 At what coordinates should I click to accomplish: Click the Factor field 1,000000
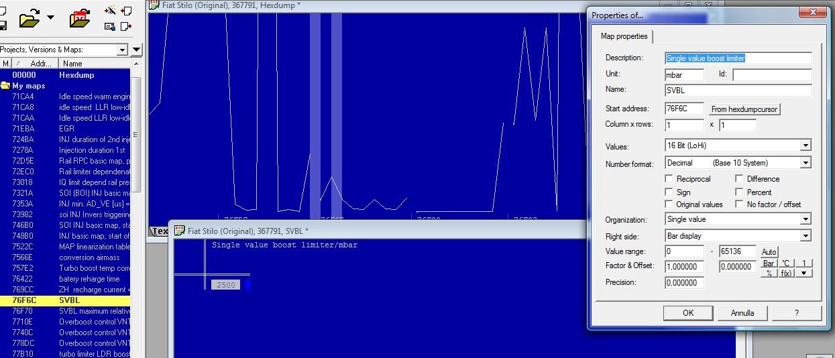point(684,267)
